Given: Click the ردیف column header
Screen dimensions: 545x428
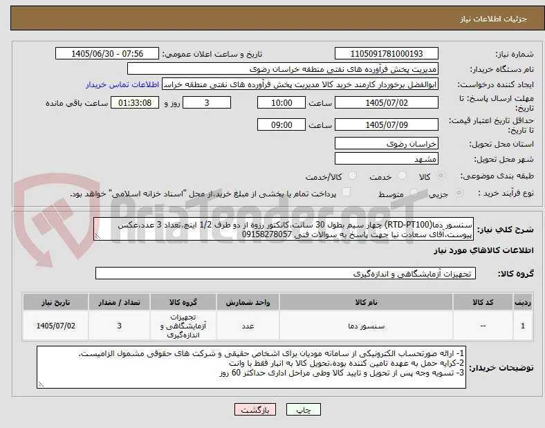Looking at the screenshot, I should click(x=523, y=302).
